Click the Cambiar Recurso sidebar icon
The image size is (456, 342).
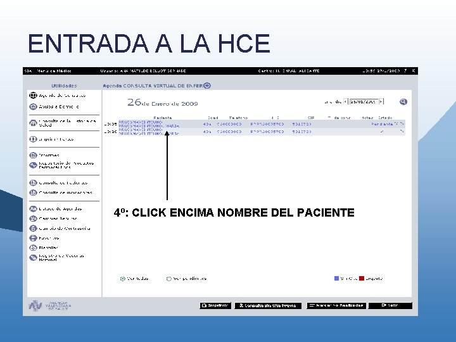click(x=33, y=218)
